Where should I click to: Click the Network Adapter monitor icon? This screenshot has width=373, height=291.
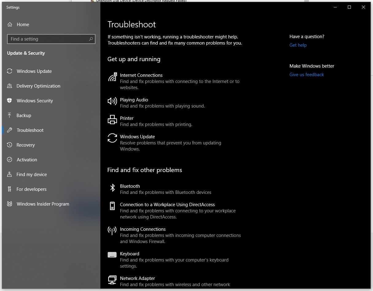(x=112, y=280)
